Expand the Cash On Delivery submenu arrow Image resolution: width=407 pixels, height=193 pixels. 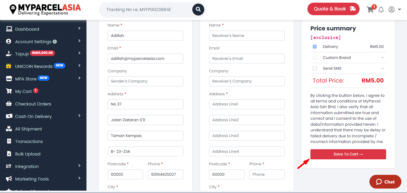click(79, 116)
